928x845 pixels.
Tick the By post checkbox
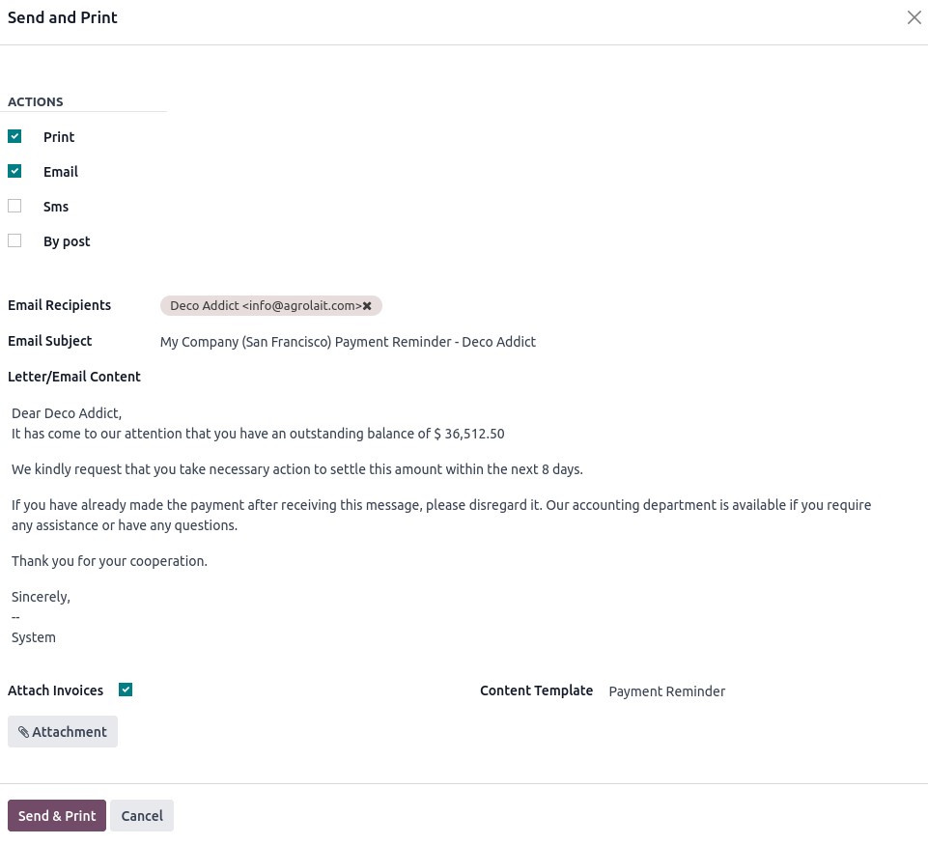(x=14, y=241)
